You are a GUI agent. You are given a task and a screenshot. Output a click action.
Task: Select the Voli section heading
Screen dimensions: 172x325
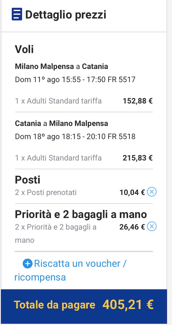(24, 49)
